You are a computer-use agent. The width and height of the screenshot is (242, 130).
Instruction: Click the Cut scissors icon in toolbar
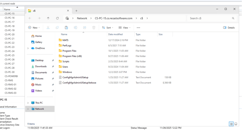(48, 28)
